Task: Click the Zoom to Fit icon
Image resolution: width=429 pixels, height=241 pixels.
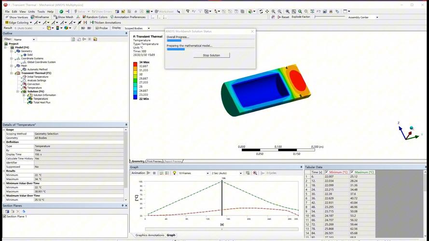Action: pos(288,12)
